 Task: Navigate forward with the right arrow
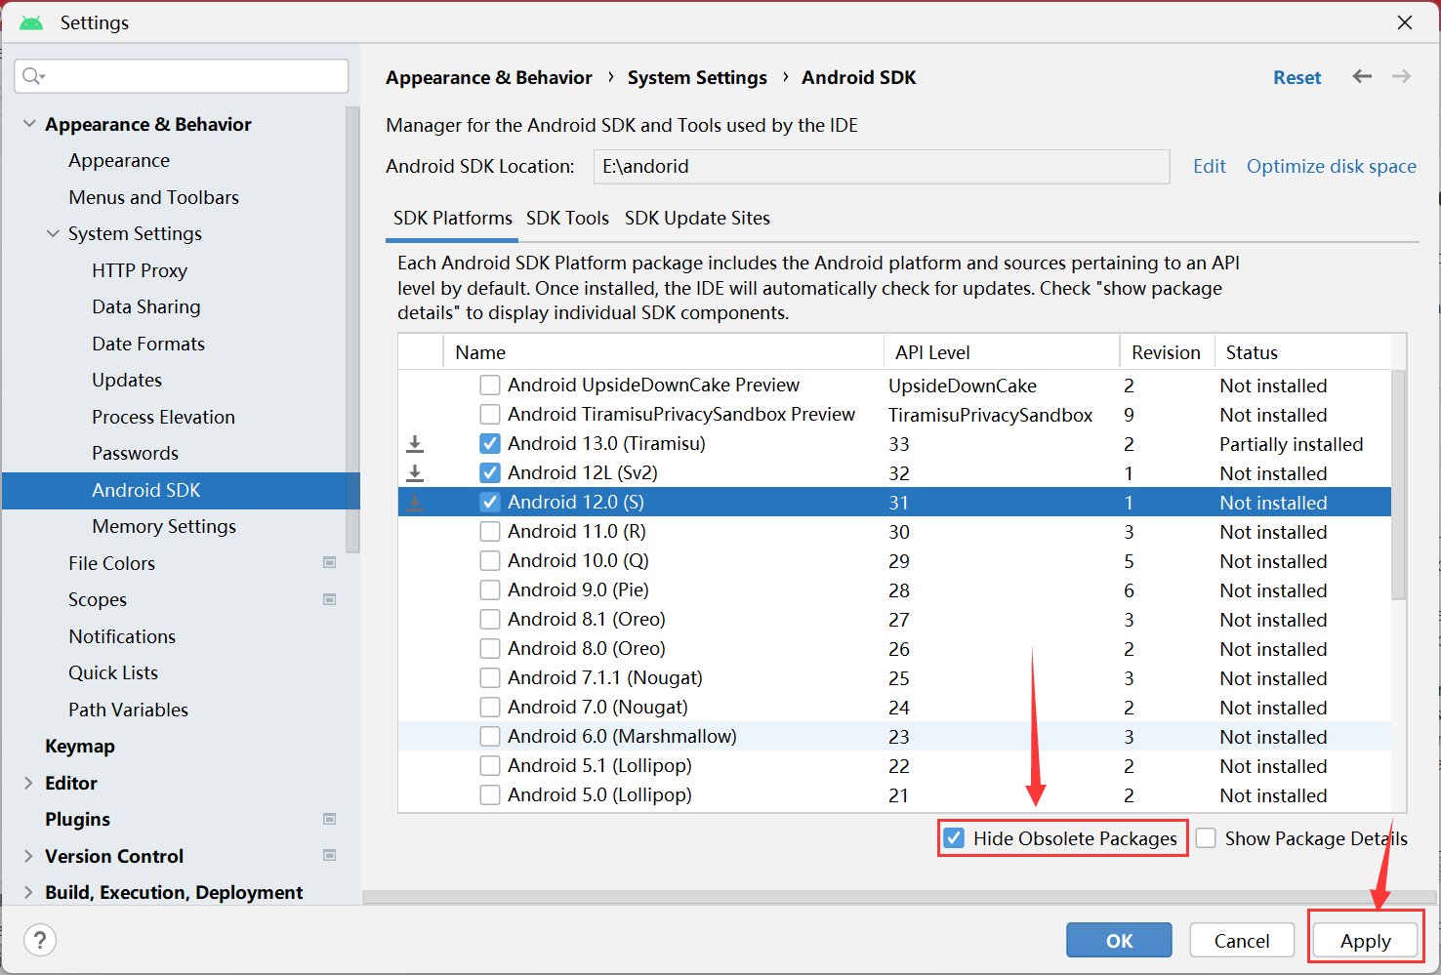coord(1401,76)
